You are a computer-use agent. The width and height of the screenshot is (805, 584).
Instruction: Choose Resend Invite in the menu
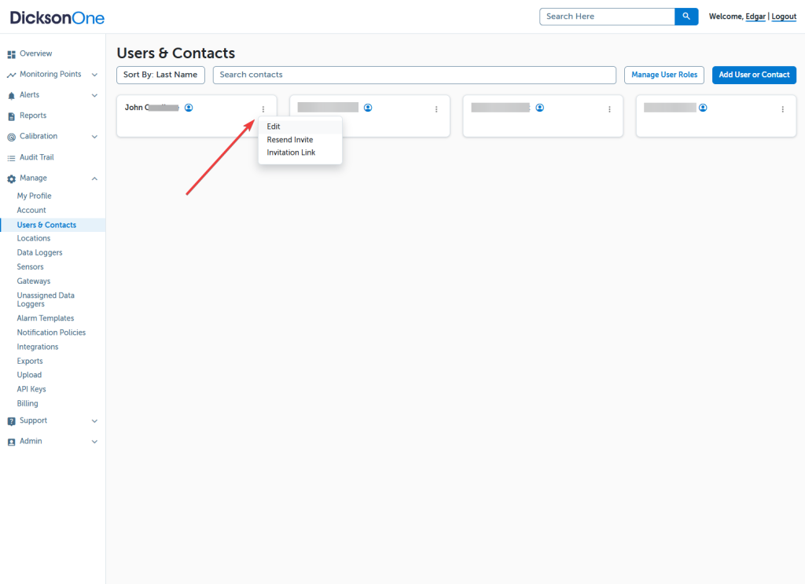(289, 140)
